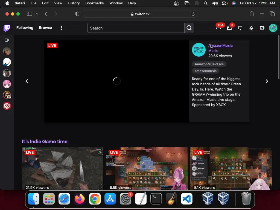Open the volume control in menu bar
280x210 pixels.
pyautogui.click(x=215, y=3)
